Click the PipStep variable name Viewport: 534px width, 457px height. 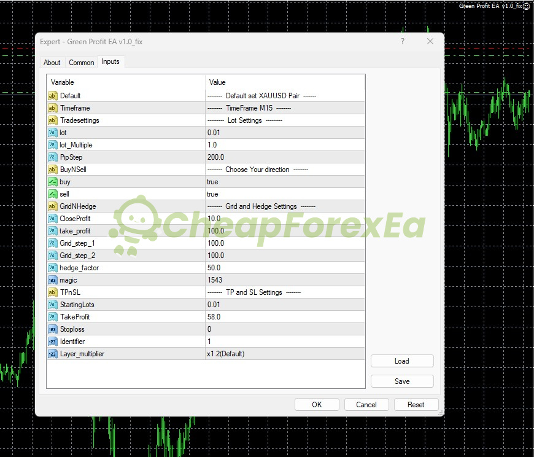pyautogui.click(x=71, y=157)
